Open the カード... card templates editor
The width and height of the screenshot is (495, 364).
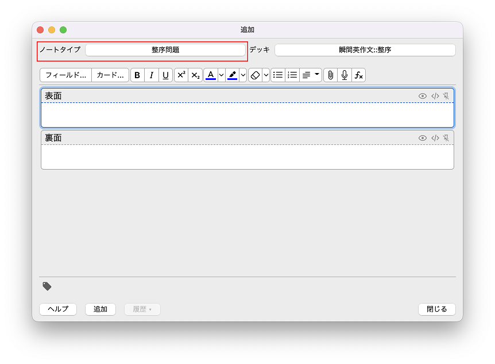tap(110, 75)
